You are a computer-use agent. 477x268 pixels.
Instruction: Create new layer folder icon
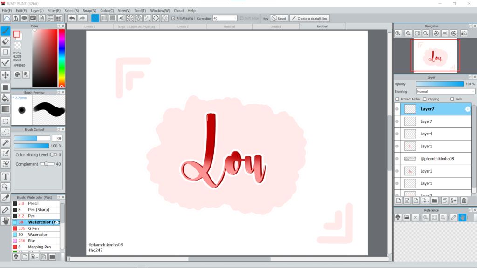[x=435, y=201]
